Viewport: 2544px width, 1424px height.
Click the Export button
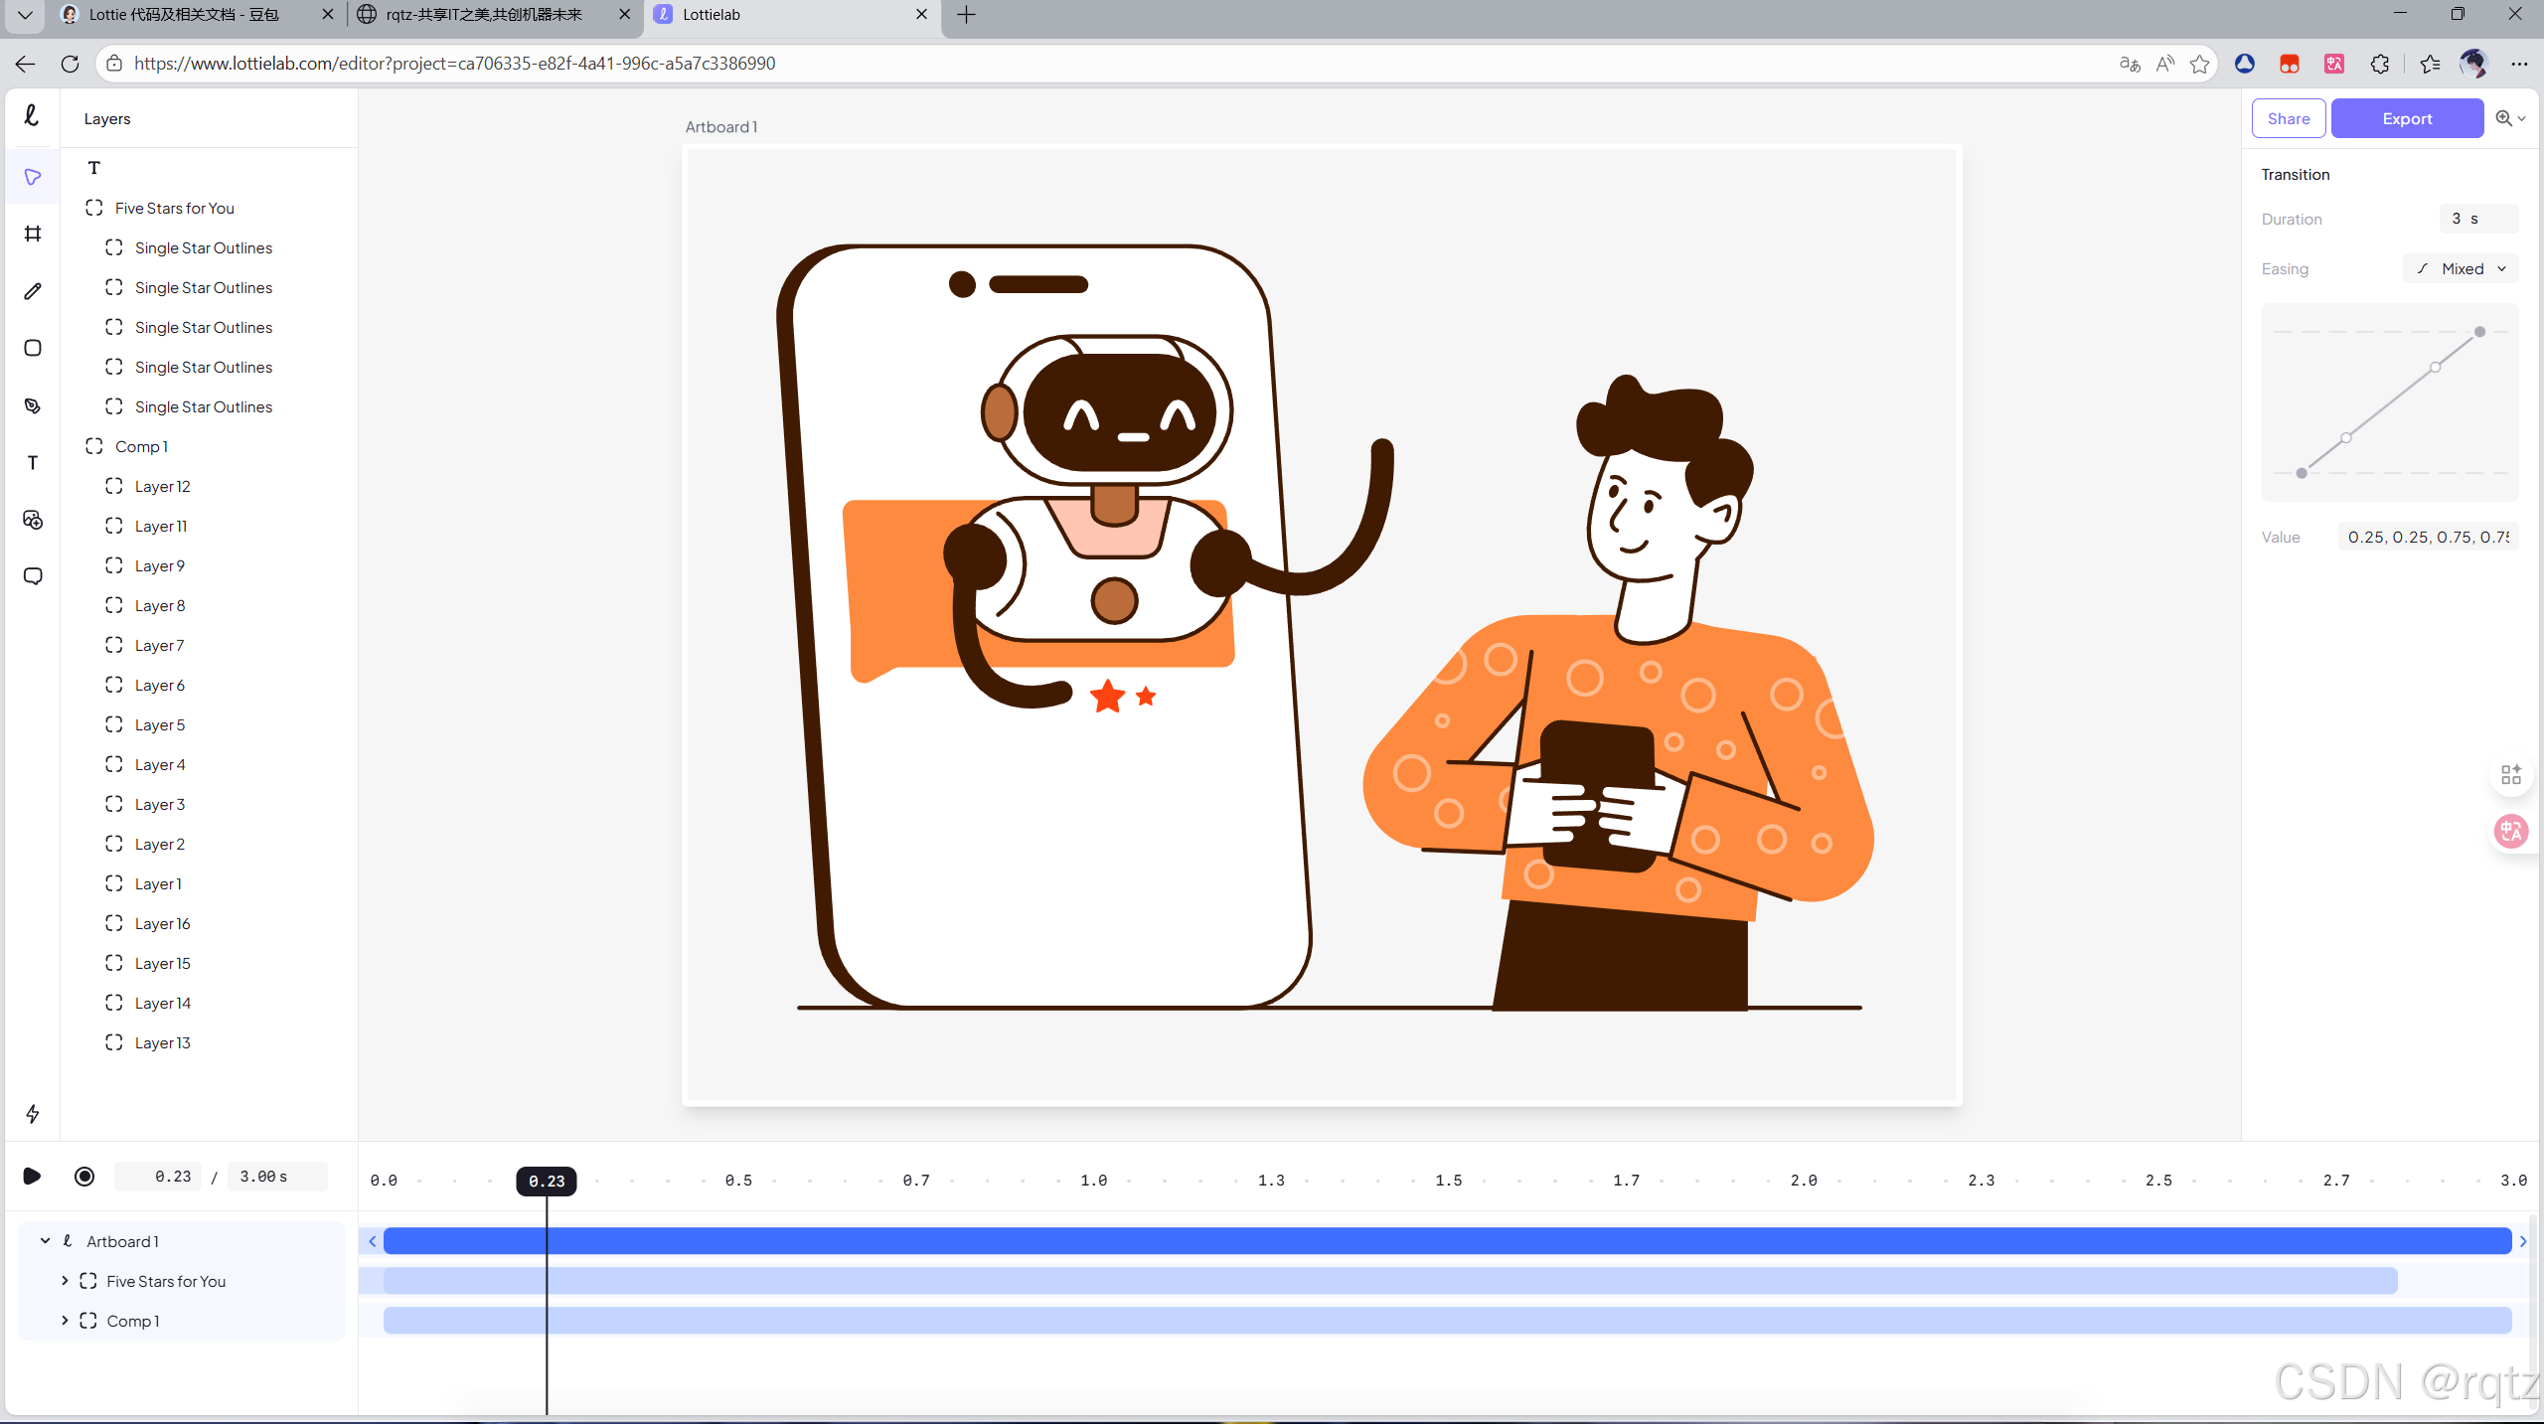(x=2406, y=118)
